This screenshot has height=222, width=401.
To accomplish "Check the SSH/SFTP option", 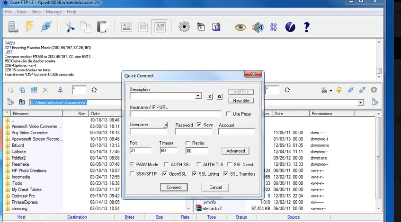I will click(x=133, y=174).
